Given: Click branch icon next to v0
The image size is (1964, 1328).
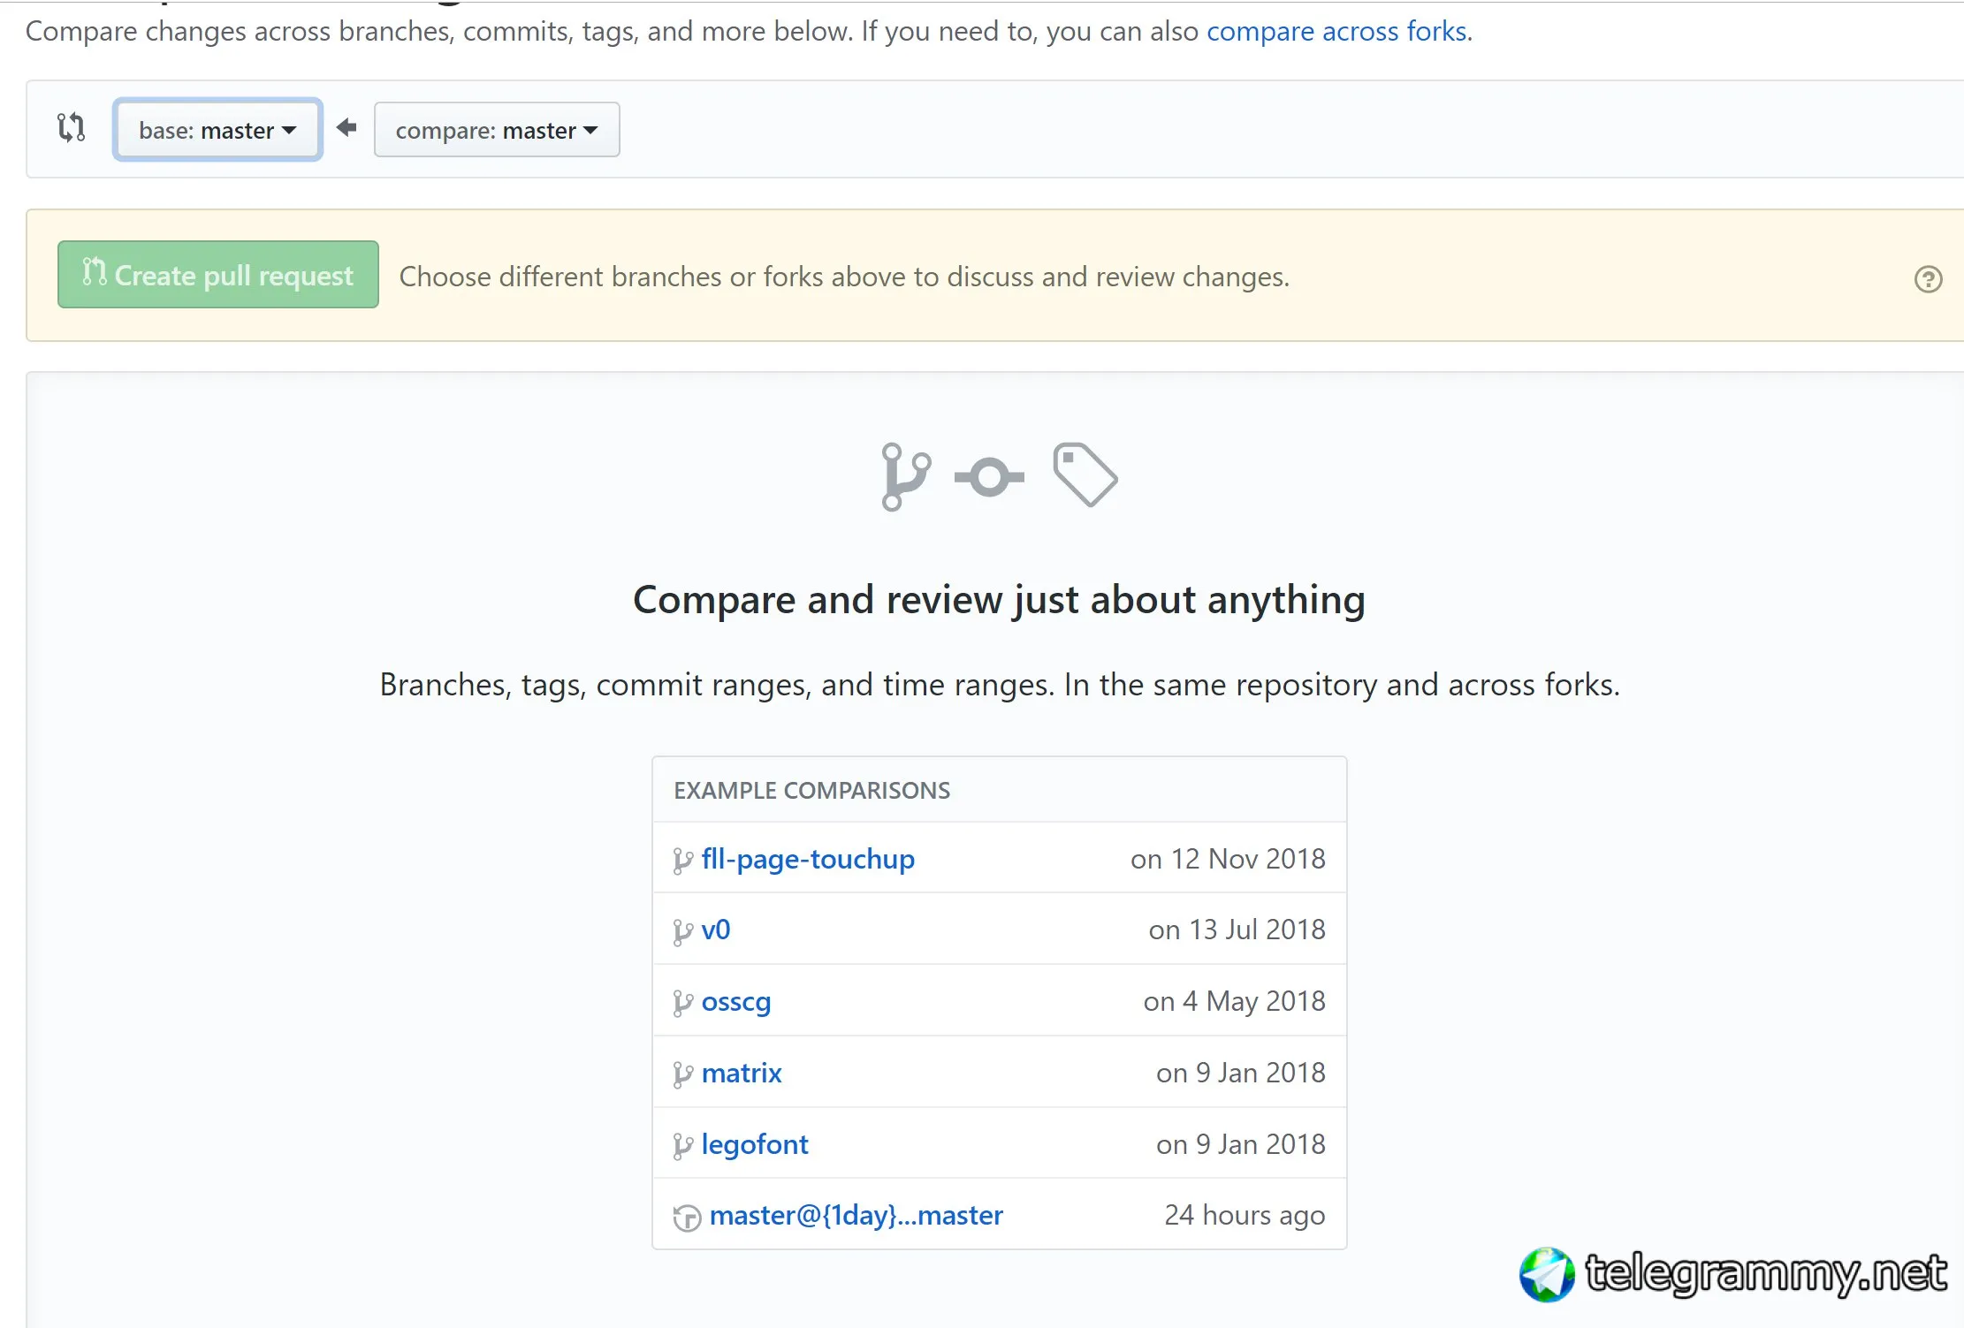Looking at the screenshot, I should pos(682,932).
